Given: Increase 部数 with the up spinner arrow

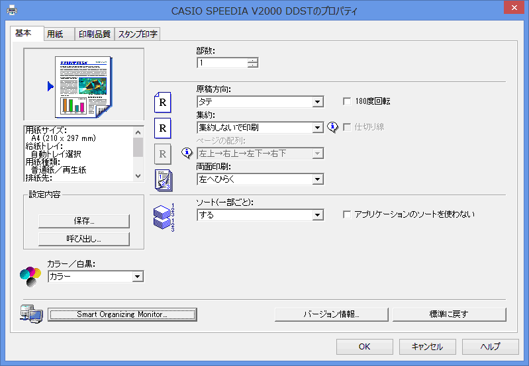Looking at the screenshot, I should click(x=253, y=60).
